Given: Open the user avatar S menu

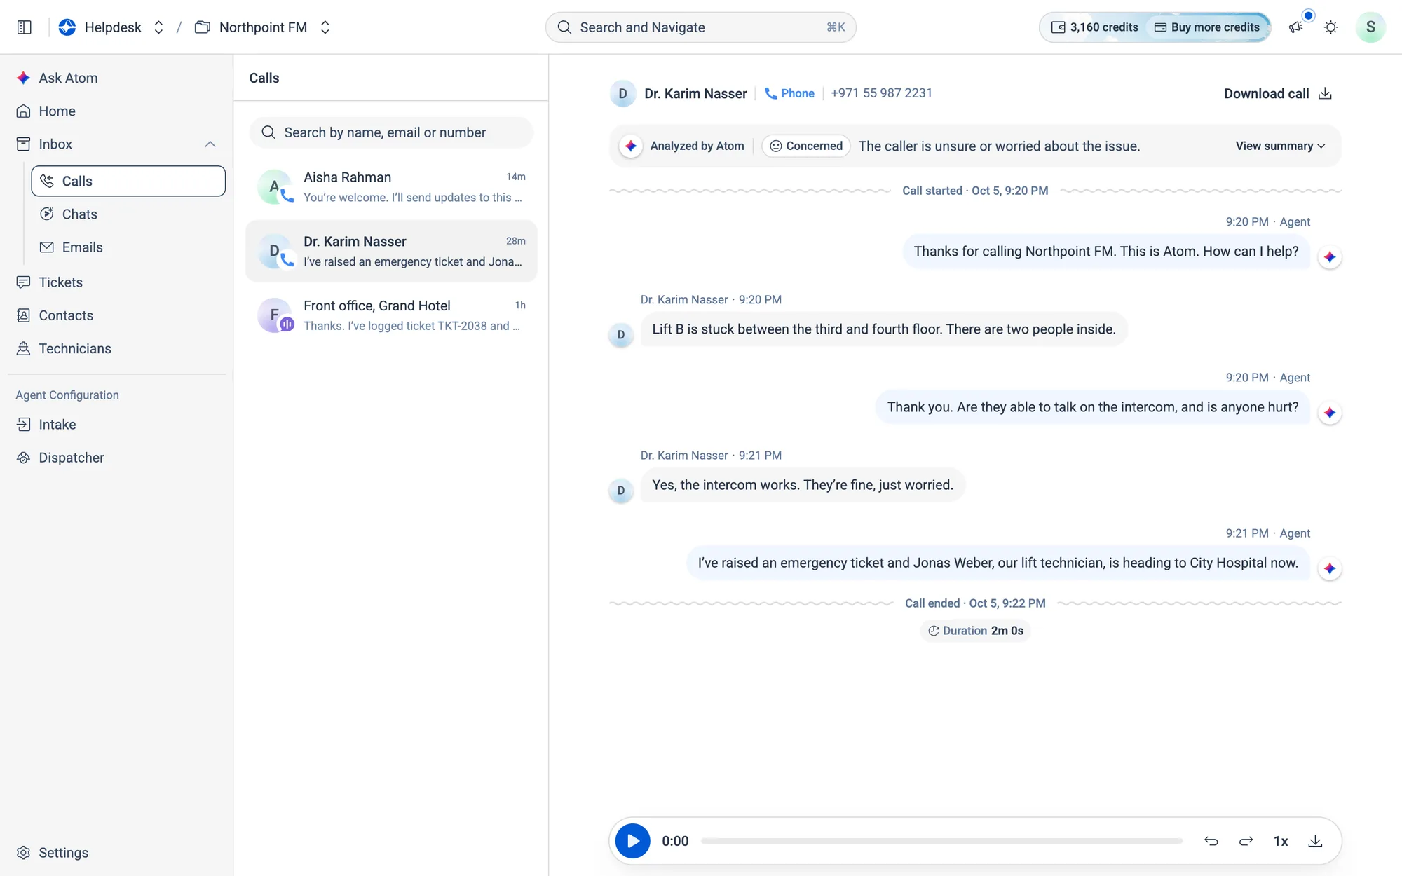Looking at the screenshot, I should 1370,27.
